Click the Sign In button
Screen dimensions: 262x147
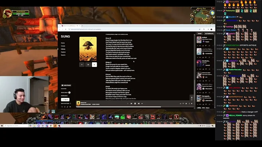65,100
